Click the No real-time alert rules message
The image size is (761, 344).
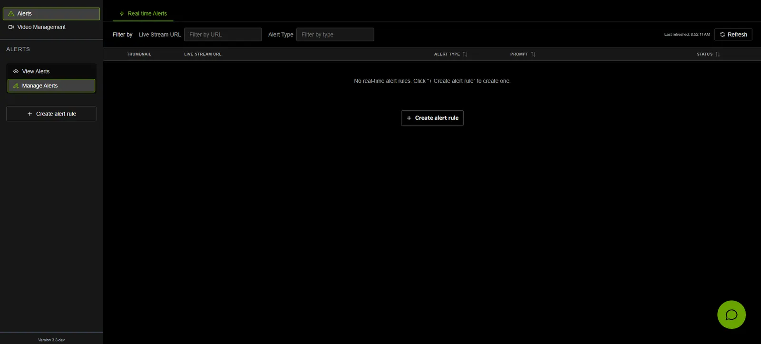[432, 81]
